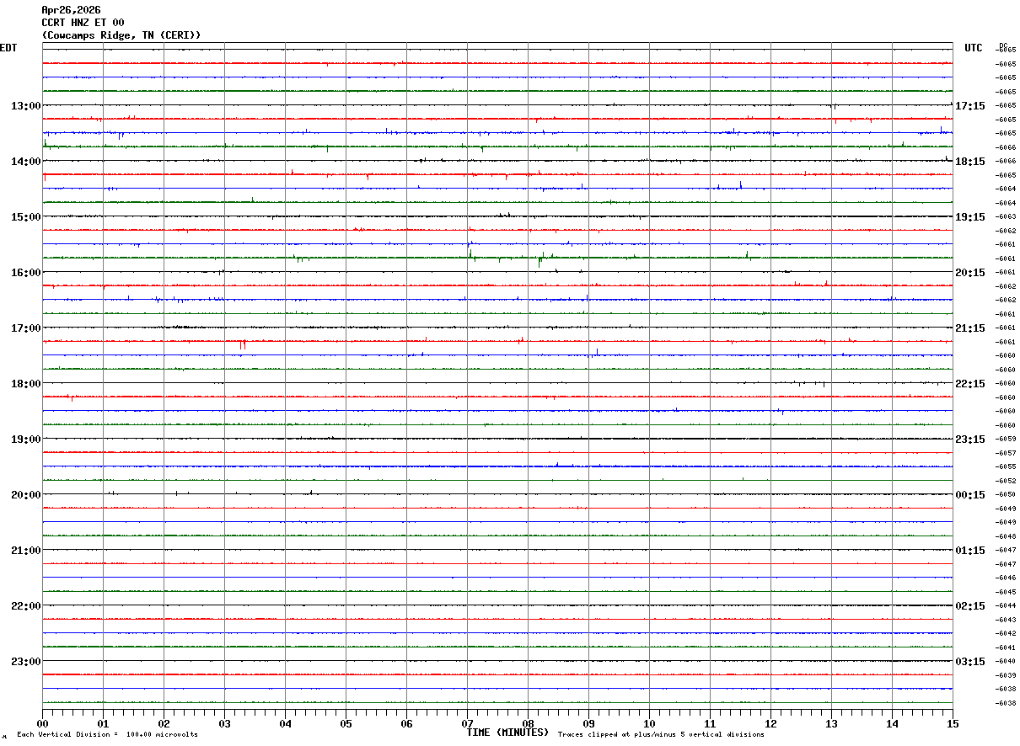Click minute tick label 10 on time axis

click(x=649, y=723)
